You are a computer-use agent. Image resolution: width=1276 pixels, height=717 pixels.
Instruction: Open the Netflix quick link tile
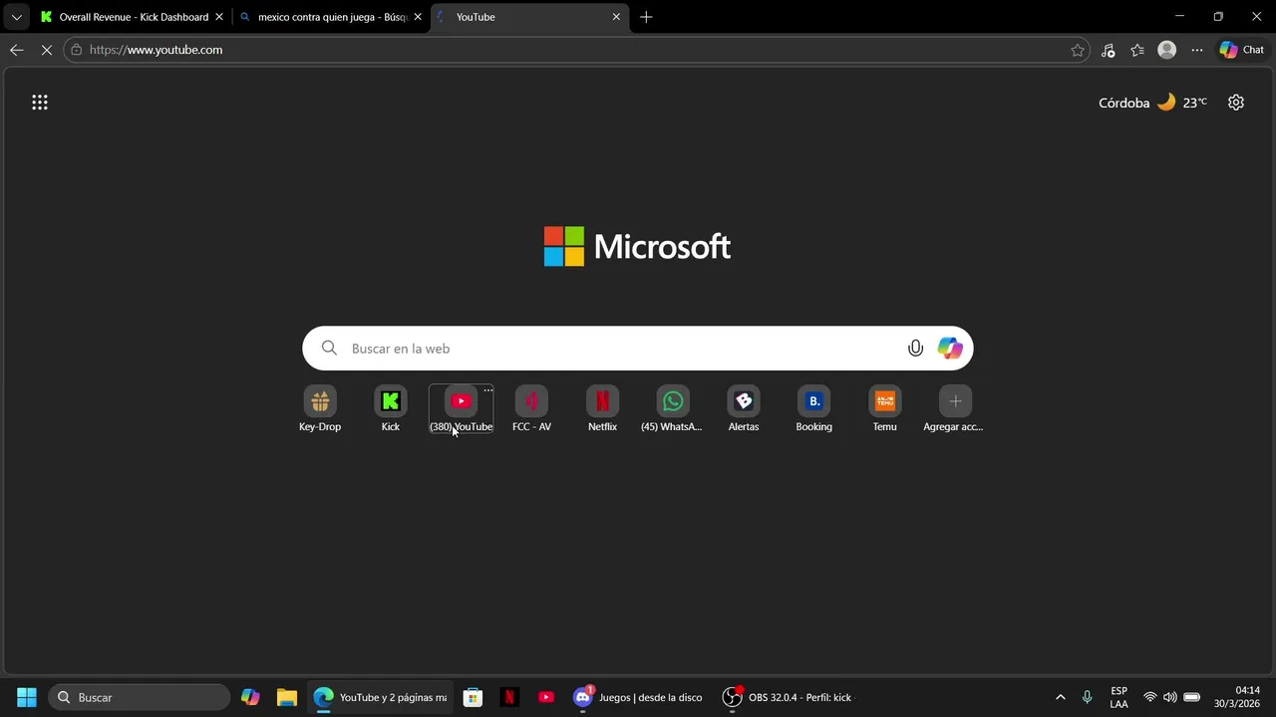[602, 409]
